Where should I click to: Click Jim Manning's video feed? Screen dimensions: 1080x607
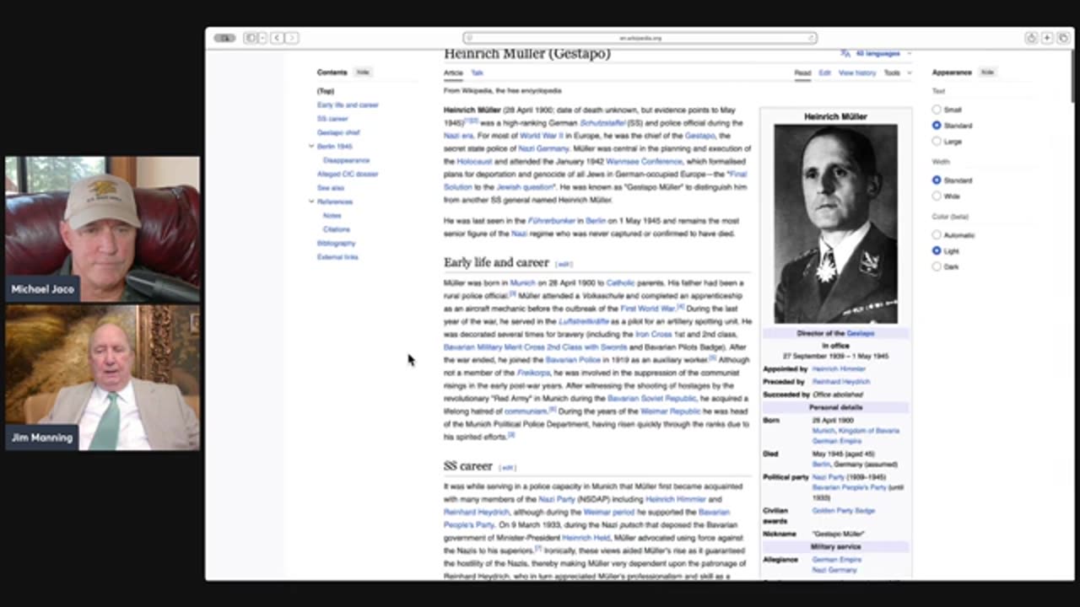point(103,378)
